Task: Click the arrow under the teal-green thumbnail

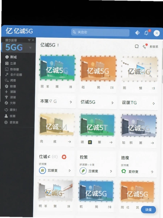Action: [x=111, y=142]
